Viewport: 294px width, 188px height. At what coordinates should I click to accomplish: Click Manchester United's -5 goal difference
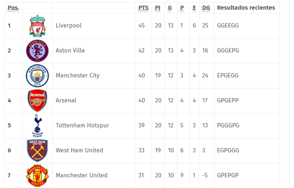tap(205, 175)
